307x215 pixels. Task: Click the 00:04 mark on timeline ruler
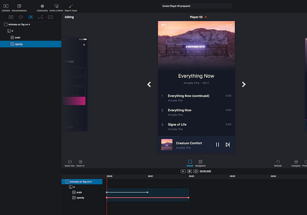click(x=273, y=176)
